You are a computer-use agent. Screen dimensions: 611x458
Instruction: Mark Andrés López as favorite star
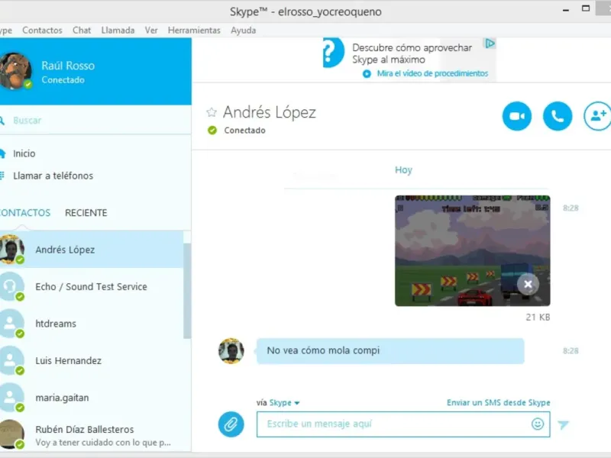212,112
